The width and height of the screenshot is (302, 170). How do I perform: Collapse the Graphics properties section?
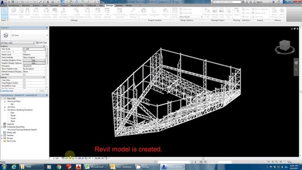[x=44, y=46]
